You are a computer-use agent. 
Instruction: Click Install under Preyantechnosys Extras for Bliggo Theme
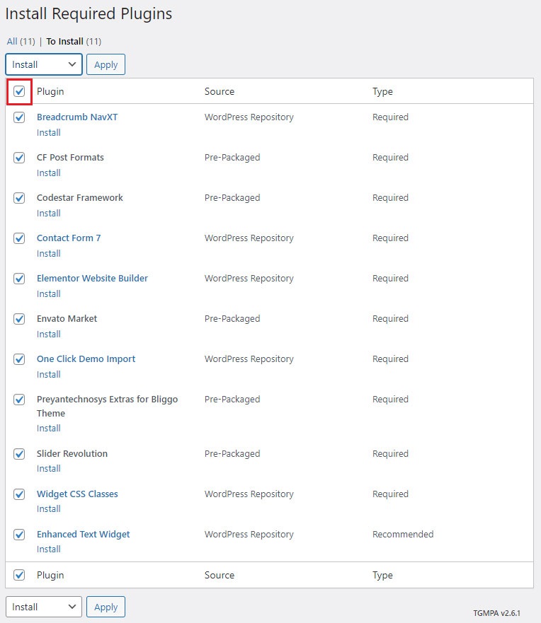pyautogui.click(x=49, y=429)
